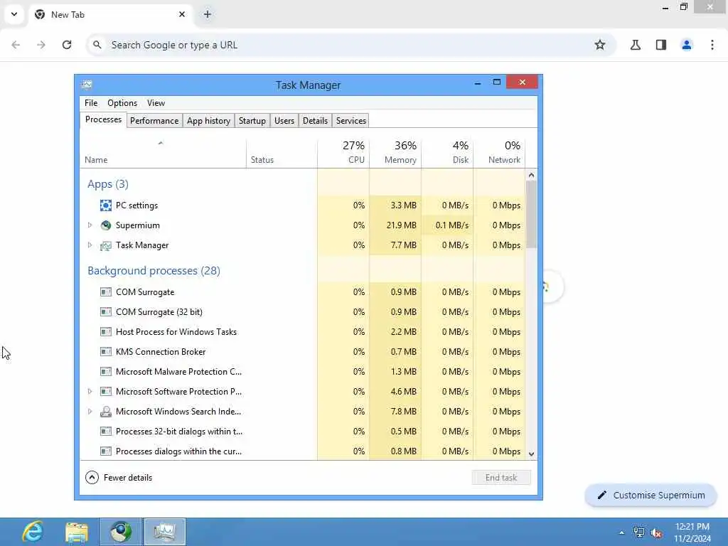Open the browser three-dot menu
The width and height of the screenshot is (728, 546).
coord(712,45)
